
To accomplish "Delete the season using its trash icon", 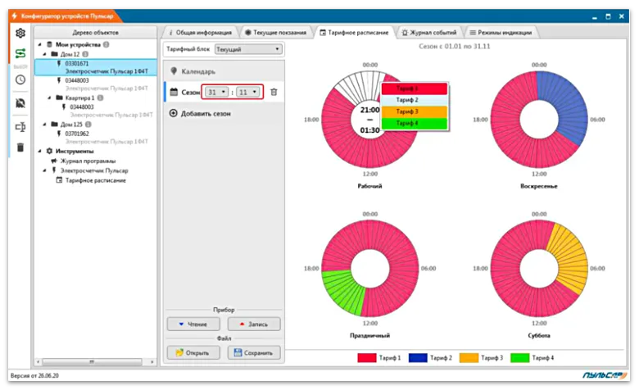I will click(x=274, y=93).
